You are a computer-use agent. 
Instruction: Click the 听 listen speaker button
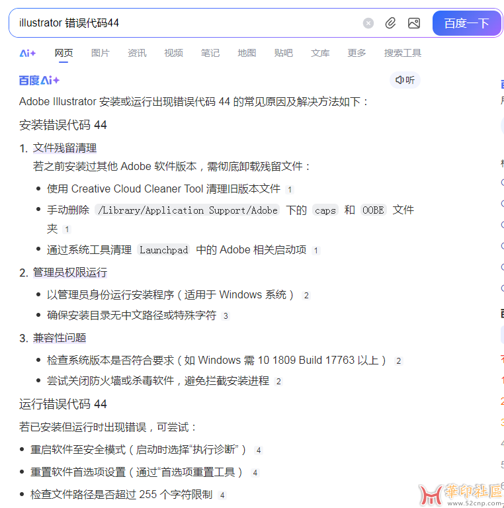point(405,80)
